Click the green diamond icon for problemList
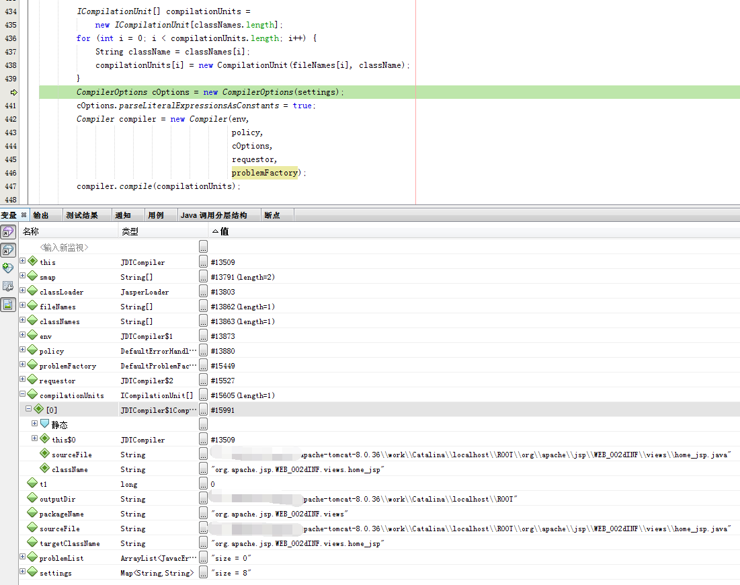This screenshot has height=585, width=740. click(32, 557)
